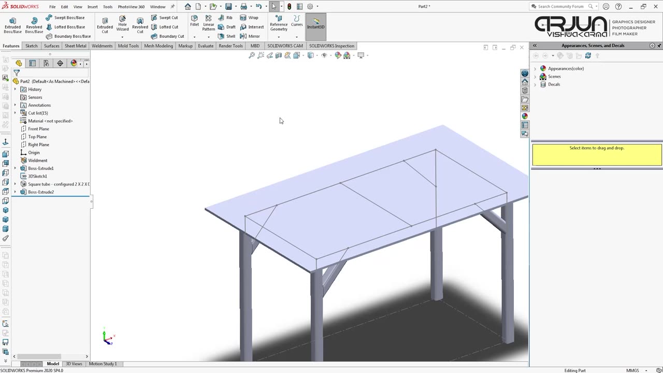663x373 pixels.
Task: Open the DimXpertManager crosshair tab
Action: pos(60,63)
